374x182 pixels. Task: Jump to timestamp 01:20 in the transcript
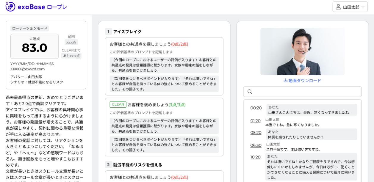(256, 121)
